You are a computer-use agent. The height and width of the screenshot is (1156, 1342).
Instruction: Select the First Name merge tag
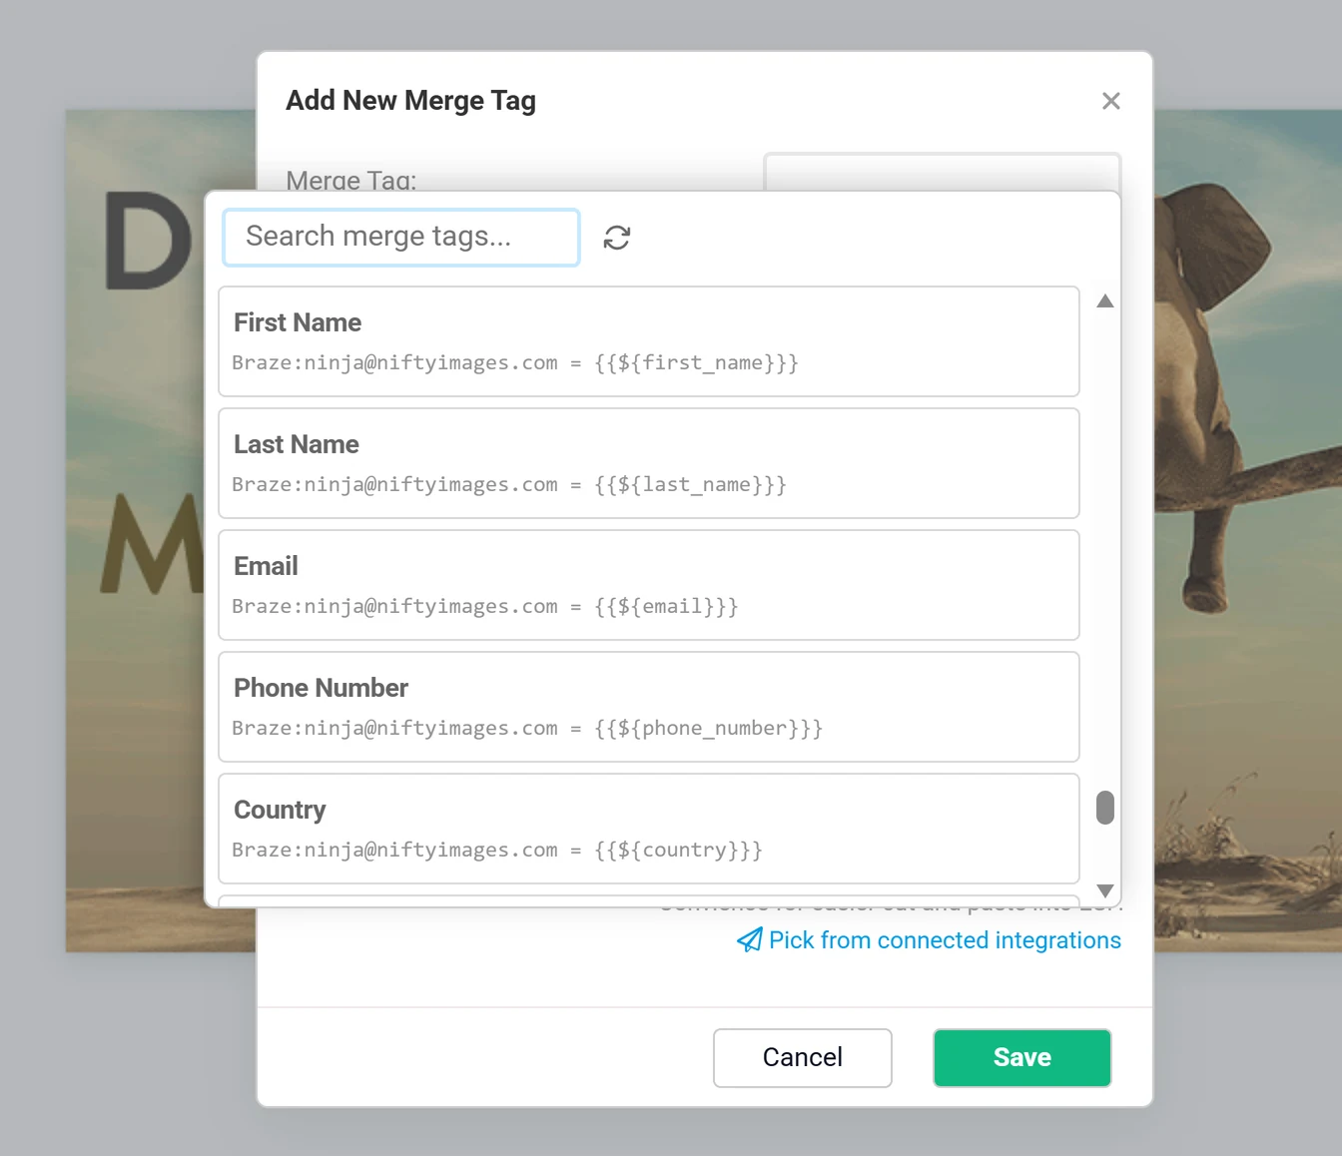coord(649,341)
